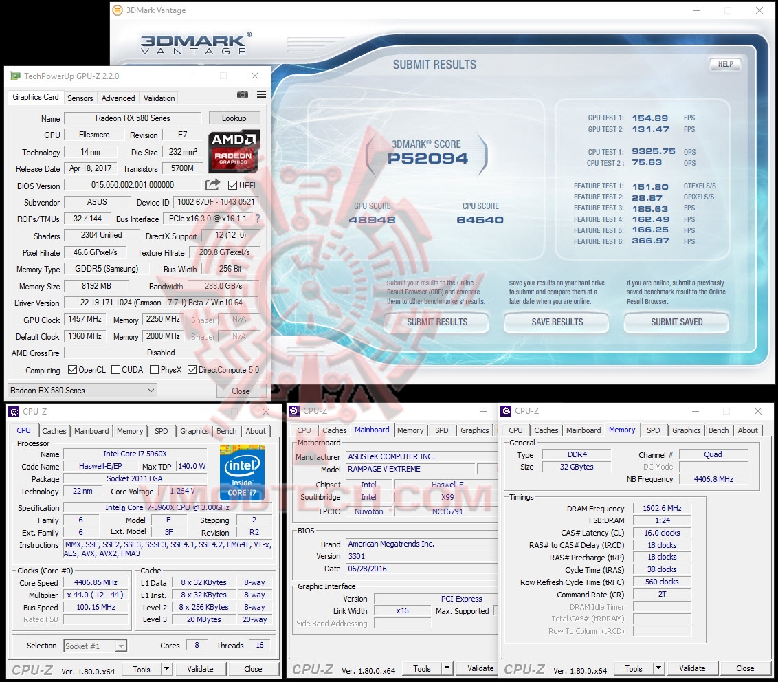Click Tools button in left CPU-Z window
Screen dimensions: 778x682
141,669
